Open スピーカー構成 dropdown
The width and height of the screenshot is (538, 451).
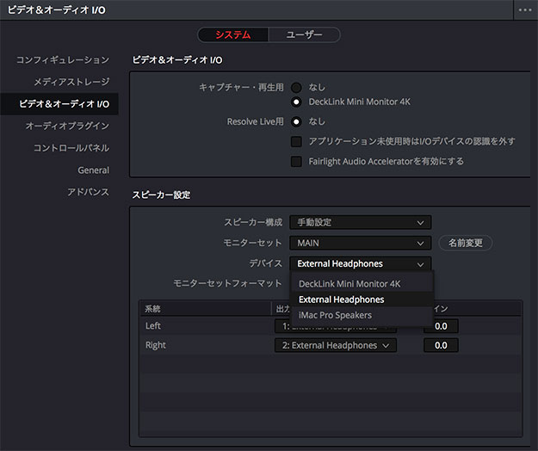click(x=360, y=223)
